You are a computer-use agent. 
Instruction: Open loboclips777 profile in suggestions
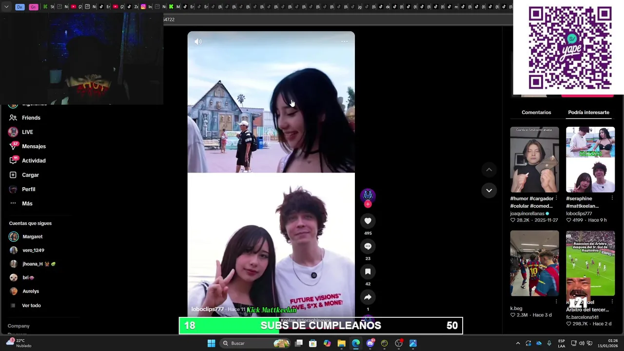pyautogui.click(x=579, y=214)
